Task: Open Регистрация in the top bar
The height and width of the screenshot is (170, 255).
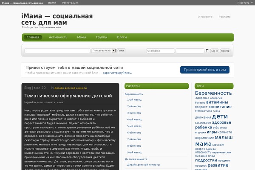Action: (70, 3)
